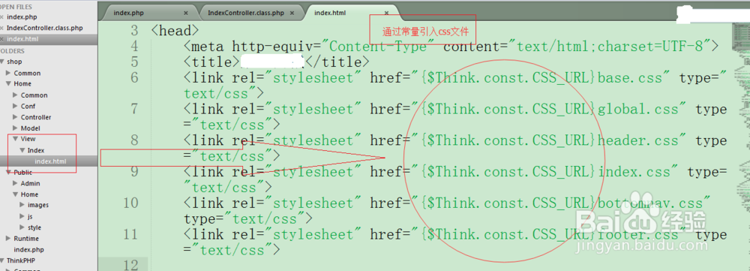Place cursor in index.css filename
The width and height of the screenshot is (750, 271).
click(634, 172)
